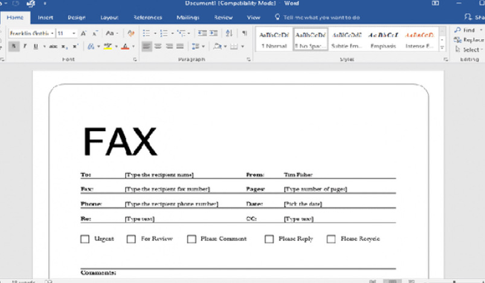Apply red font color
The image size is (485, 283).
coord(125,47)
